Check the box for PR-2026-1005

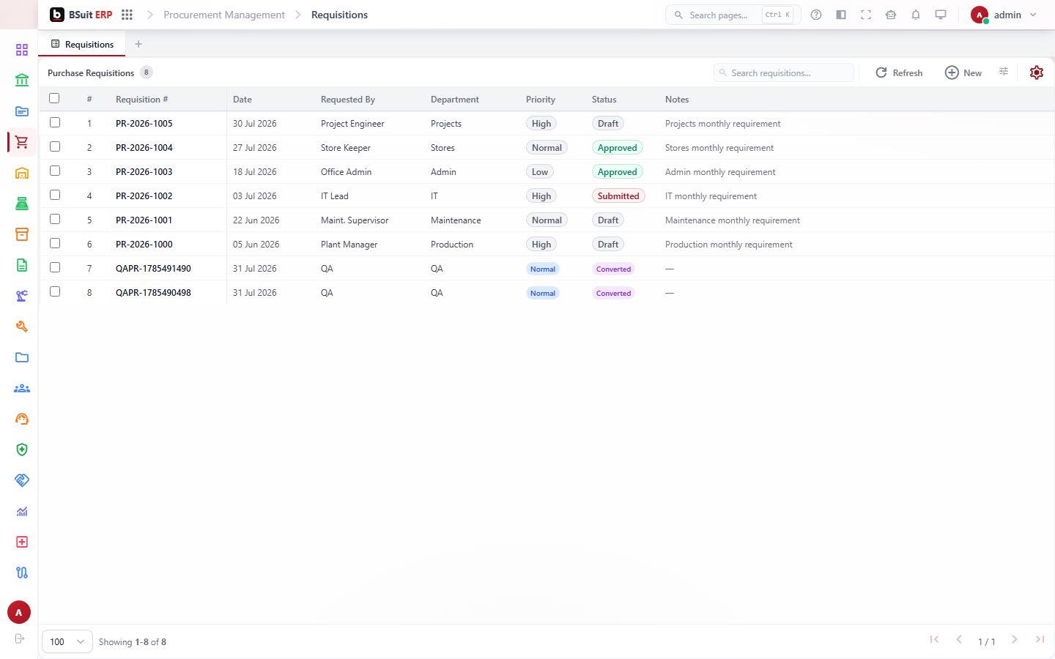55,122
